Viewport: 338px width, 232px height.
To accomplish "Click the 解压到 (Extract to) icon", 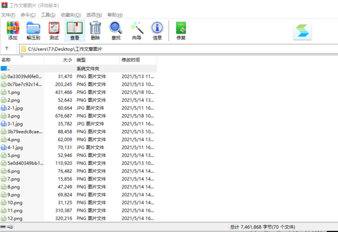I will pos(34,30).
